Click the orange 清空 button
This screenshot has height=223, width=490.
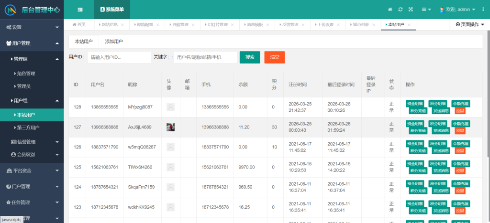click(274, 57)
